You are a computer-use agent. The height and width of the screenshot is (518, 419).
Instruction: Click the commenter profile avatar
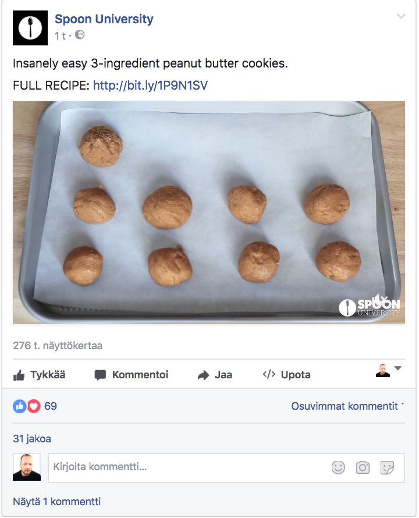coord(27,467)
